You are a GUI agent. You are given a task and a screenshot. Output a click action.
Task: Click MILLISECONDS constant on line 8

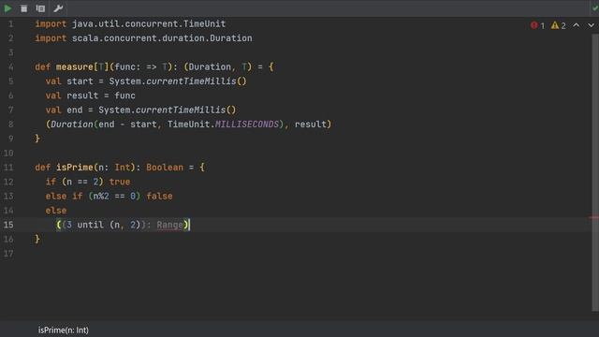pyautogui.click(x=247, y=125)
